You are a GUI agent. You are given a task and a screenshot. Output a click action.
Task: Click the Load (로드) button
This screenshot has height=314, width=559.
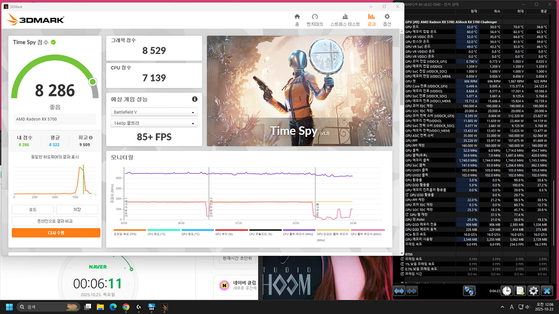[x=33, y=209]
